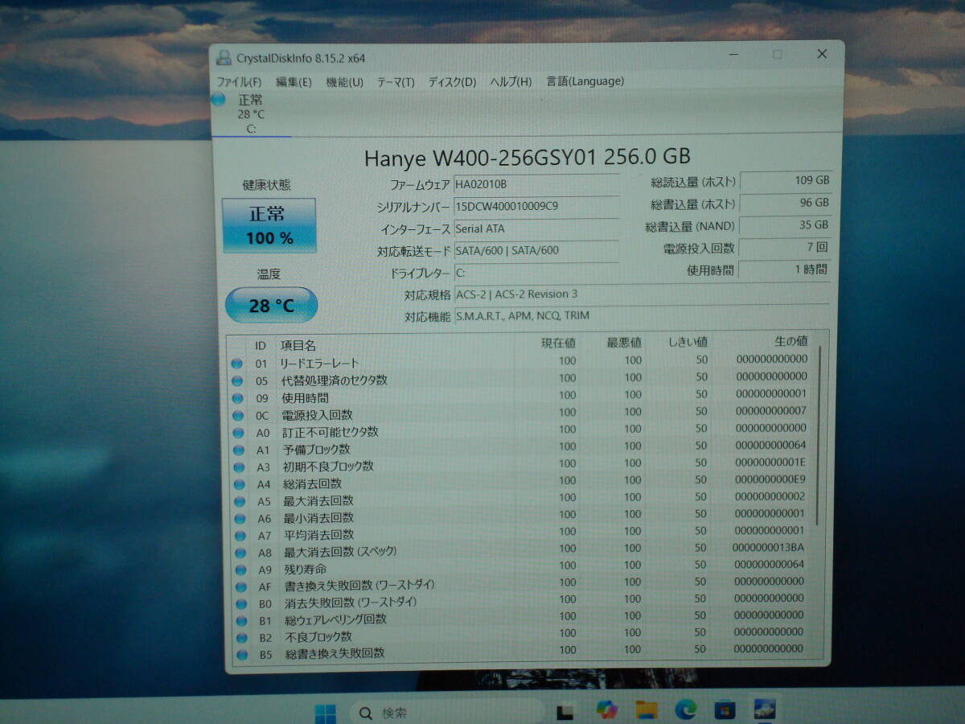This screenshot has width=965, height=724.
Task: Open File Explorer from the taskbar
Action: coord(646,710)
